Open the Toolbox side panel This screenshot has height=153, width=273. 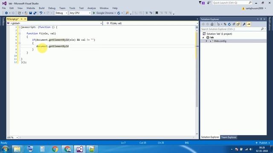tap(3, 21)
